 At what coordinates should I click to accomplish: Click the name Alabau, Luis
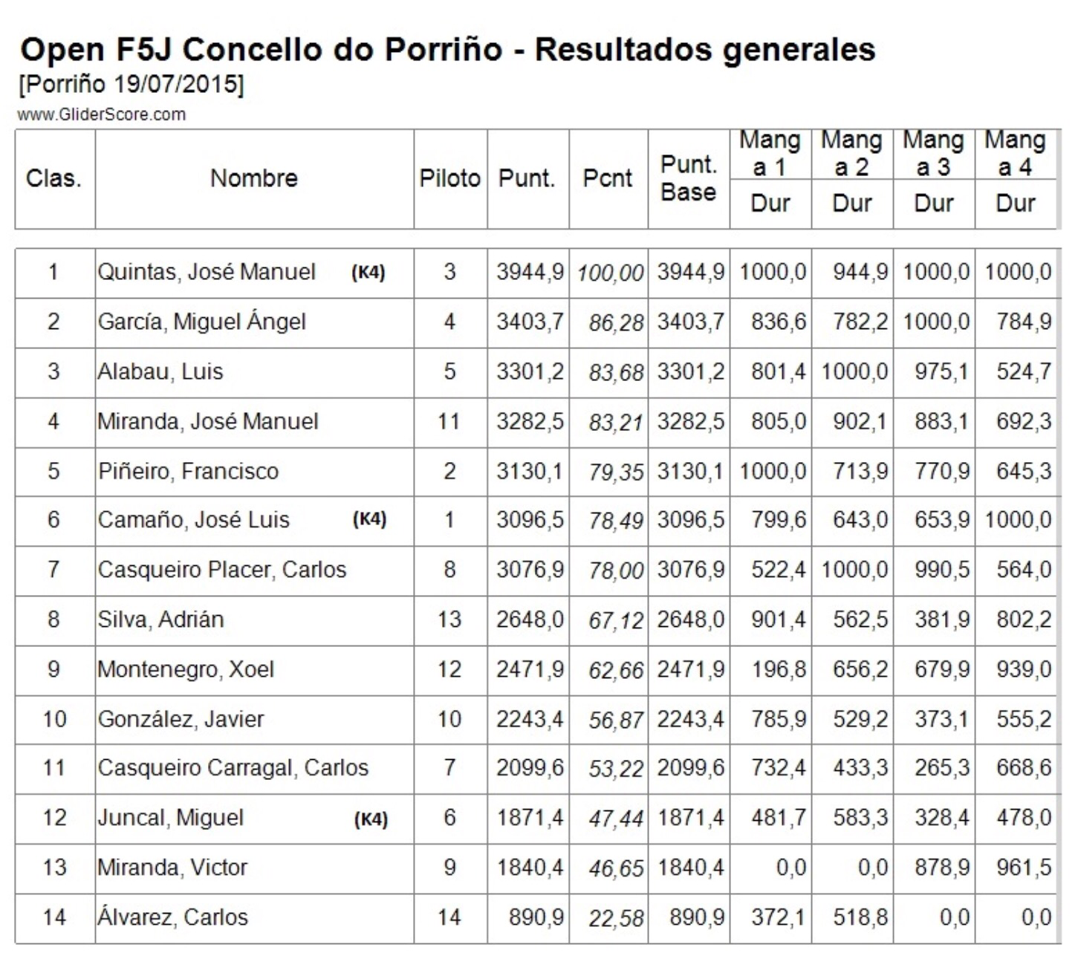click(160, 371)
